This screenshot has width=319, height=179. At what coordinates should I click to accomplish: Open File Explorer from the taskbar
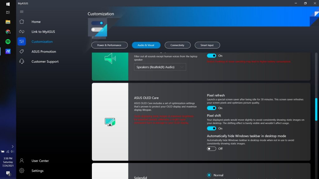(8, 22)
